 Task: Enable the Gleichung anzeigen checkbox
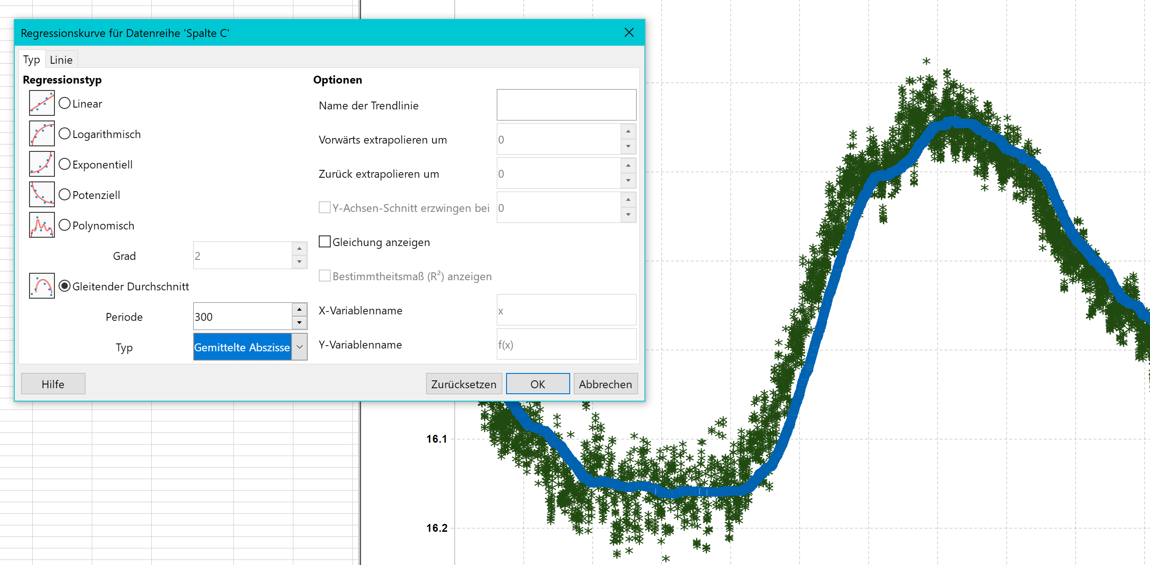point(325,242)
